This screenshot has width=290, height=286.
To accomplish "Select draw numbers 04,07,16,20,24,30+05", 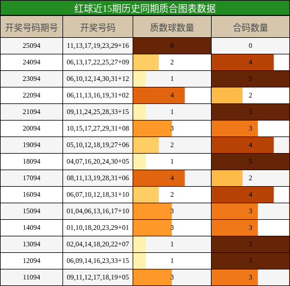I will 98,161.
